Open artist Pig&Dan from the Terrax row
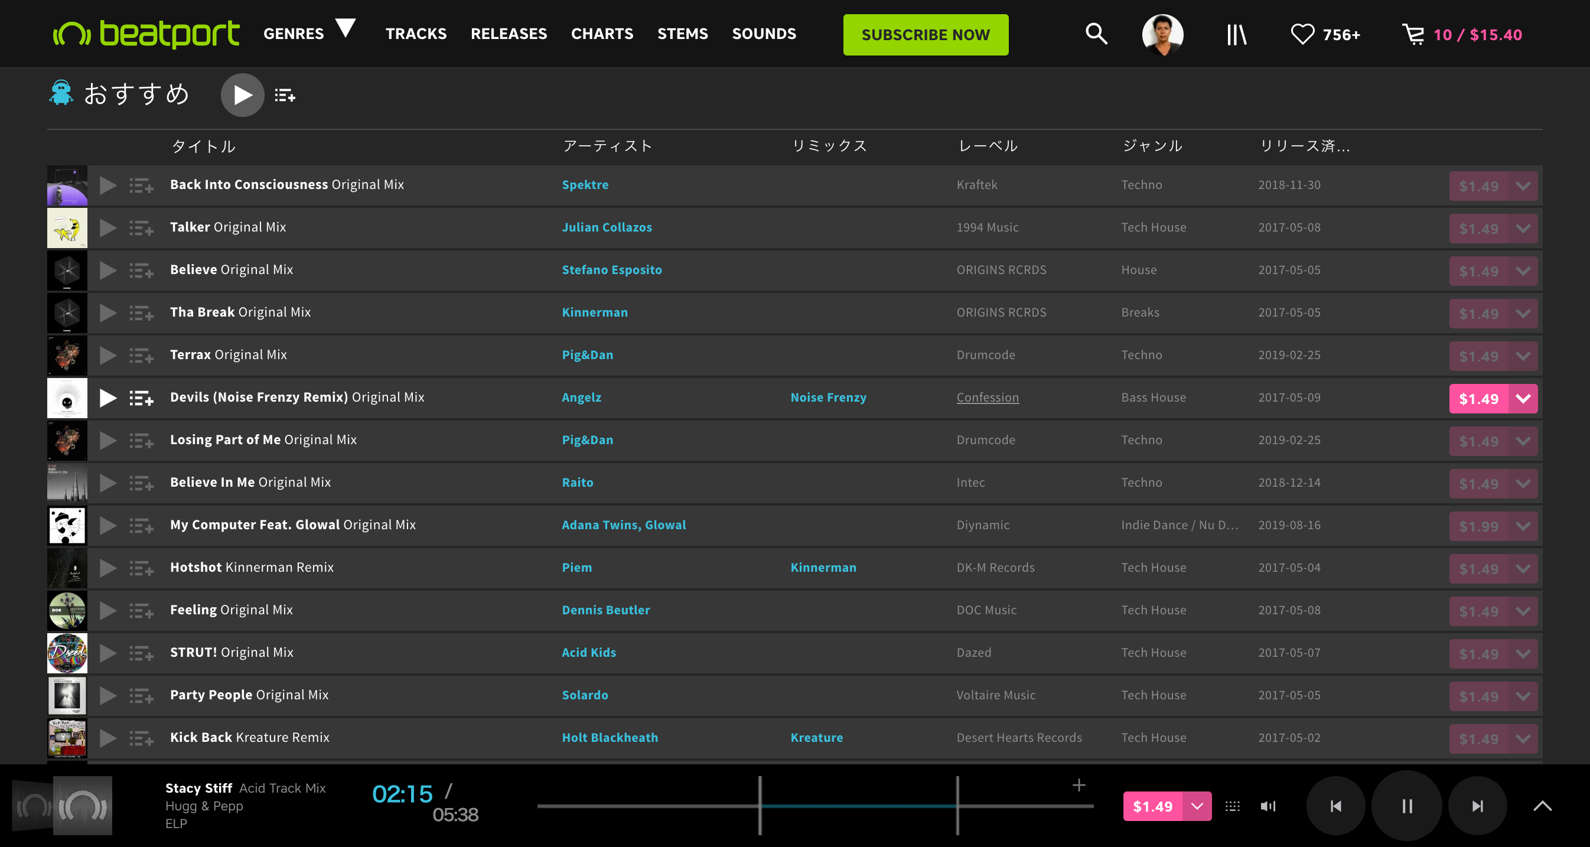The height and width of the screenshot is (847, 1590). point(588,356)
